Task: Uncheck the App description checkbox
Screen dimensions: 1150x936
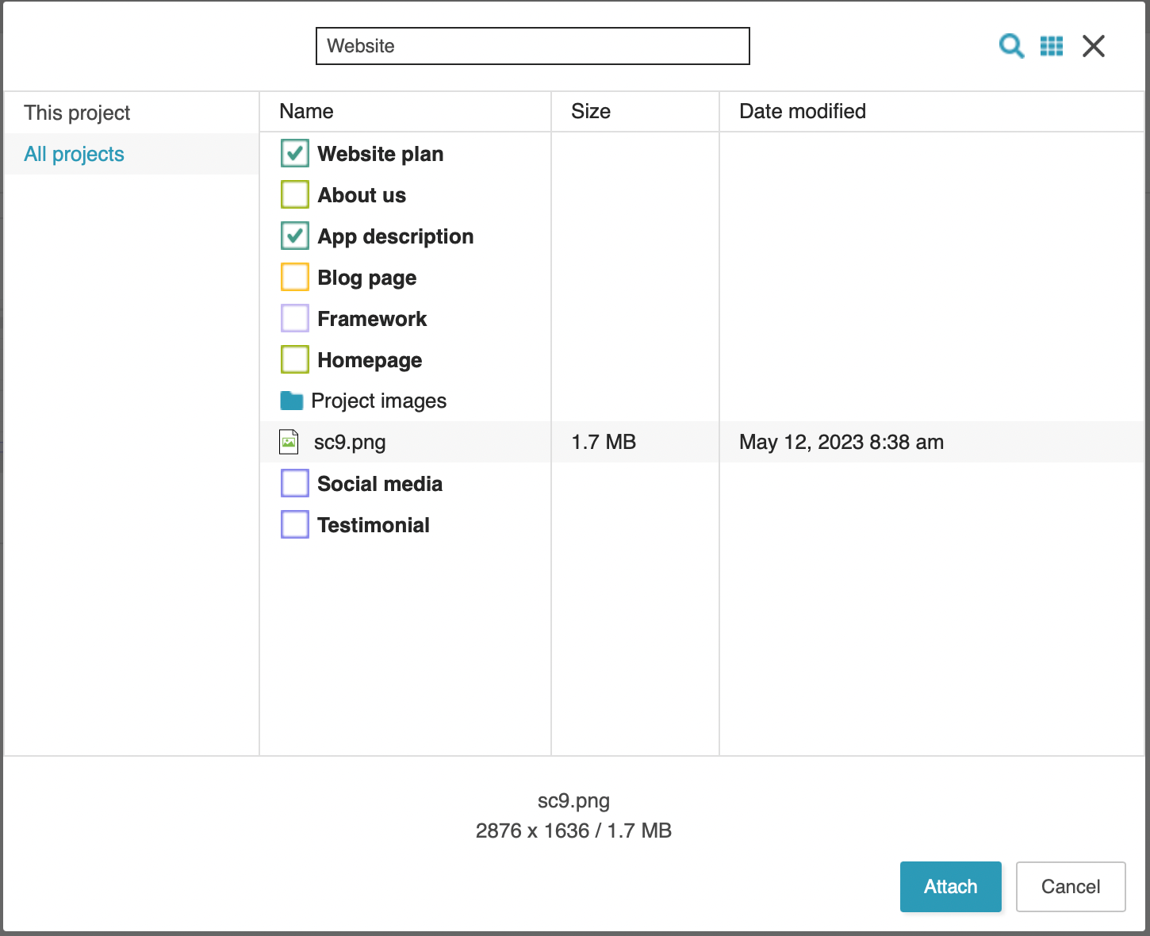Action: [x=295, y=236]
